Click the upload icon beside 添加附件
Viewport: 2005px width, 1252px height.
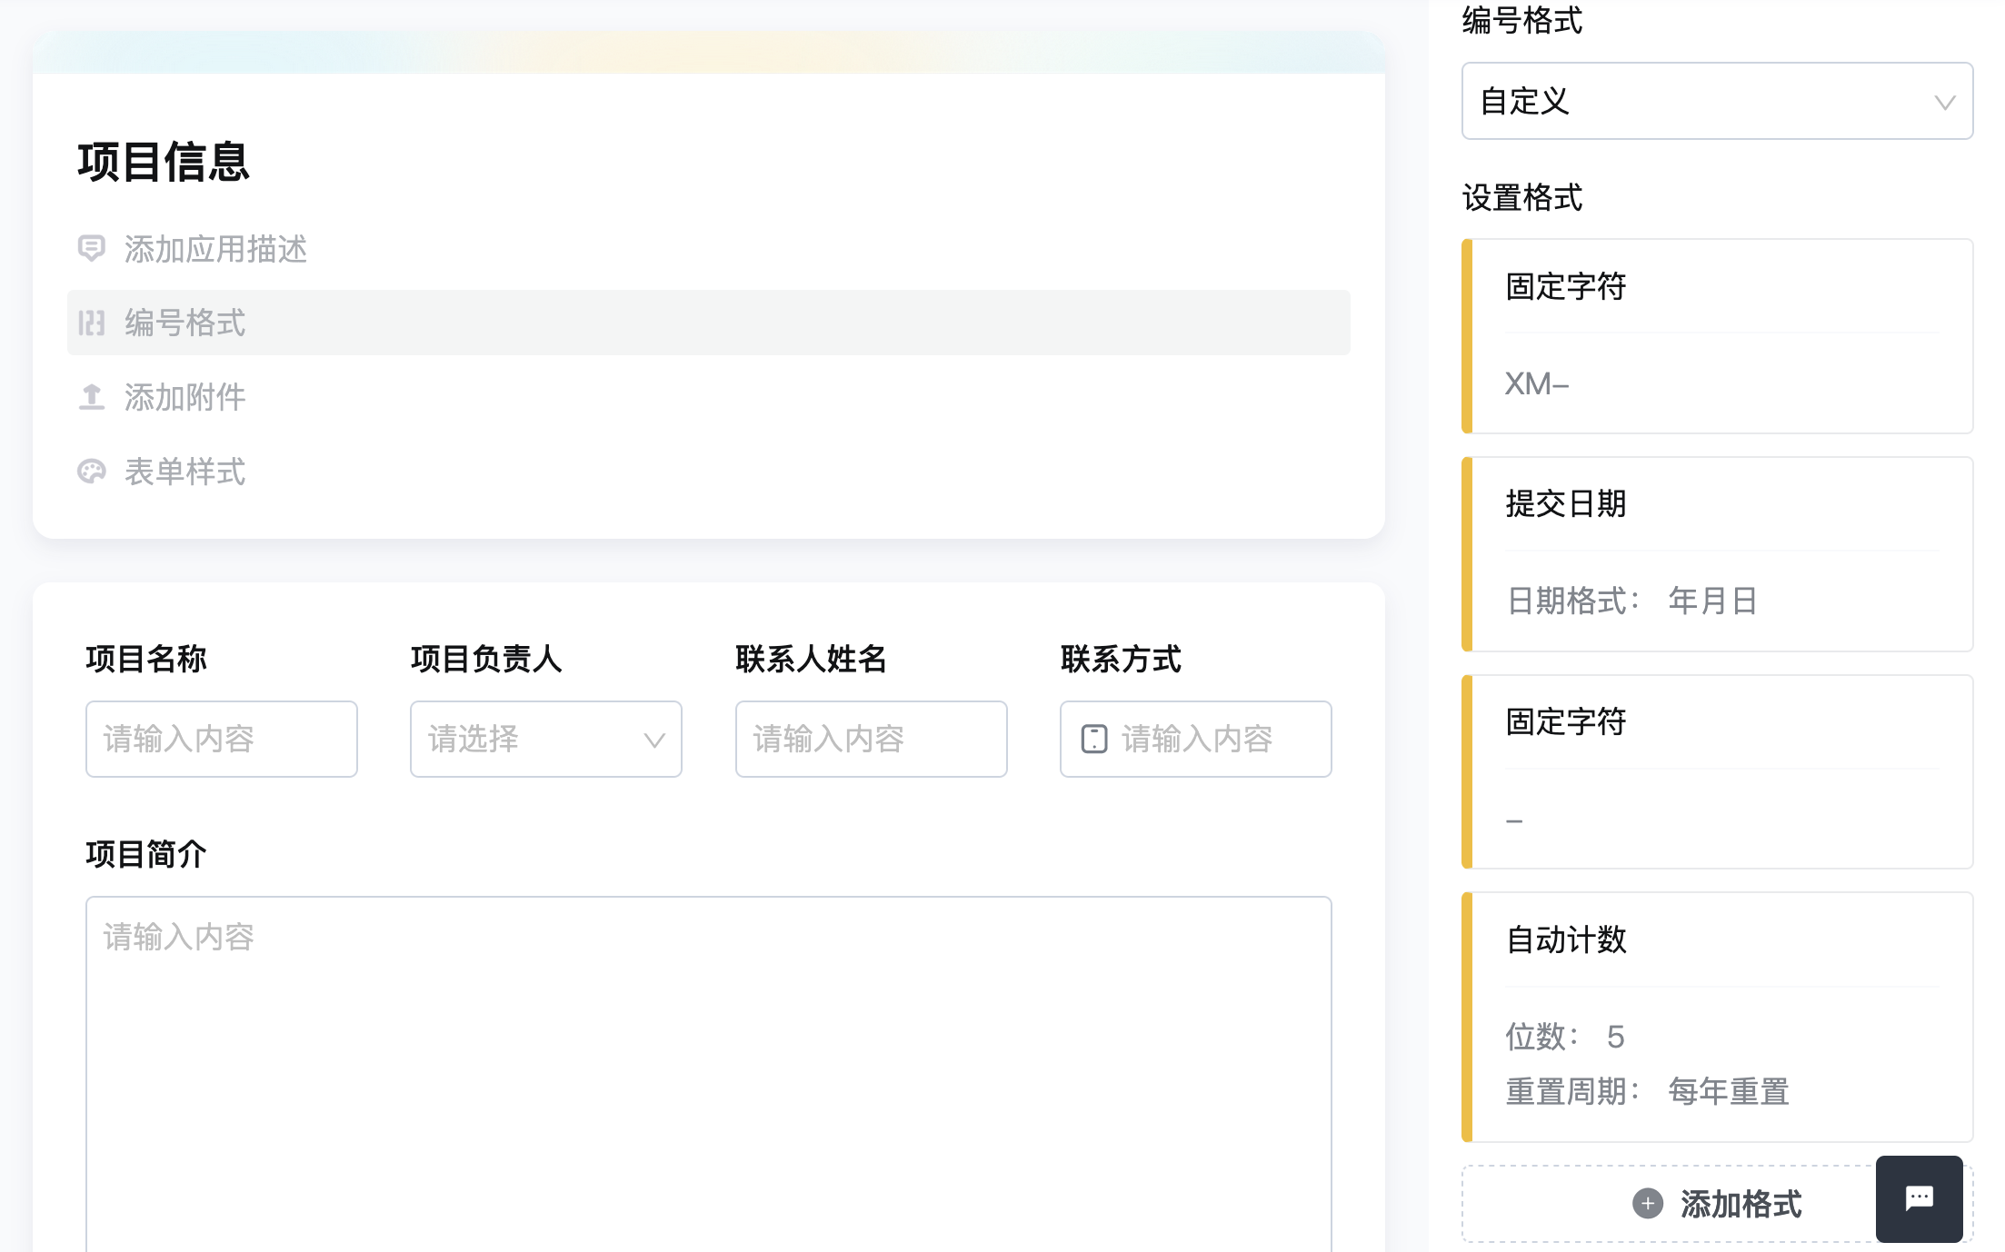tap(91, 397)
